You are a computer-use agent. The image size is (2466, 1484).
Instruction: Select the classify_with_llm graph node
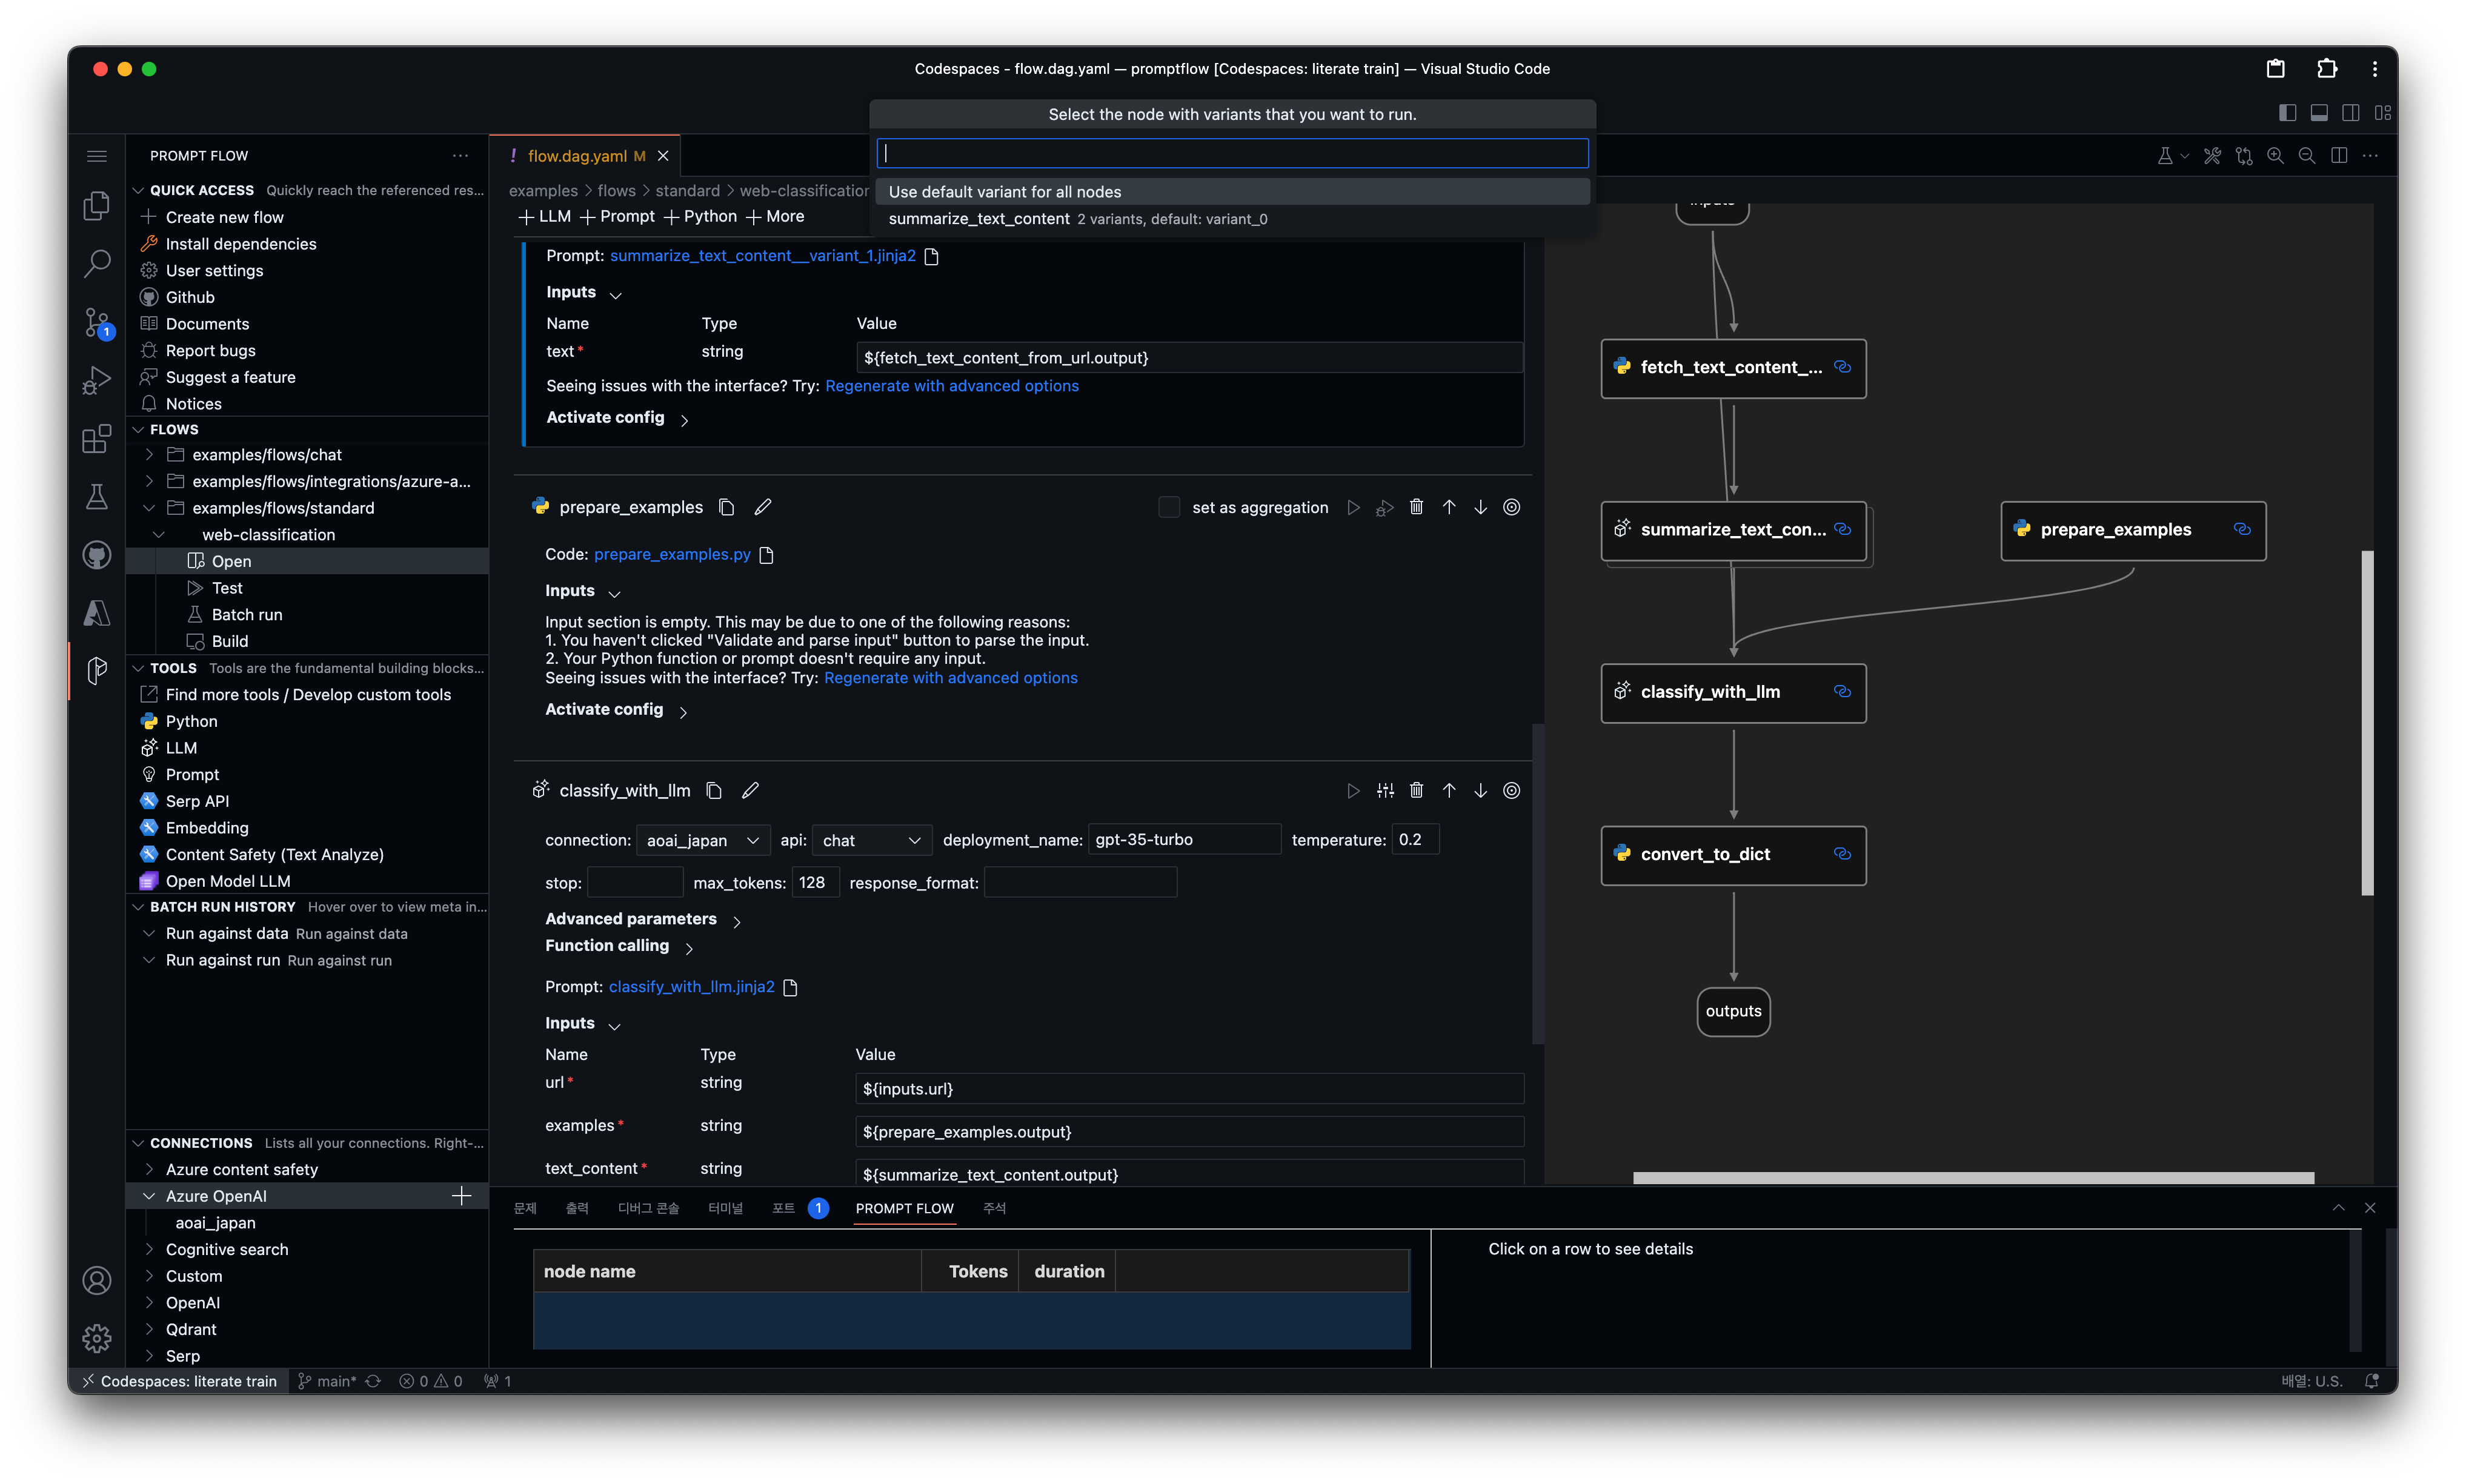click(x=1733, y=692)
